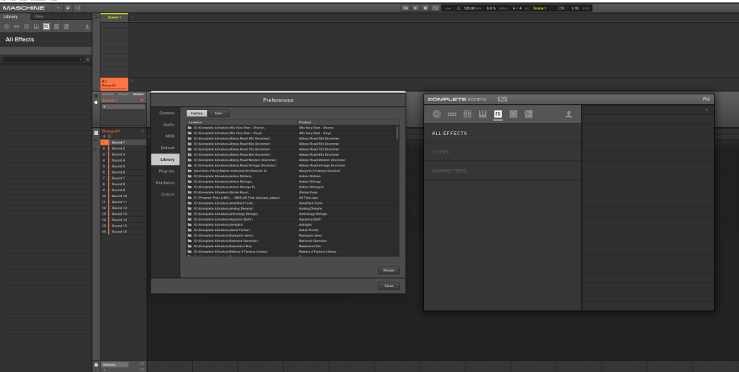Select the Battery 4 Factory Library row
The height and width of the screenshot is (372, 739).
290,252
